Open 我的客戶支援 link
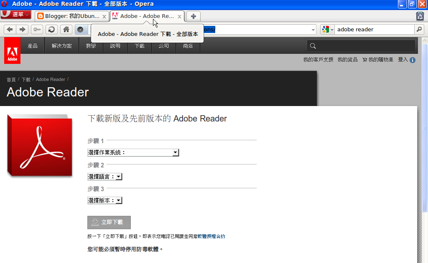 coord(318,60)
